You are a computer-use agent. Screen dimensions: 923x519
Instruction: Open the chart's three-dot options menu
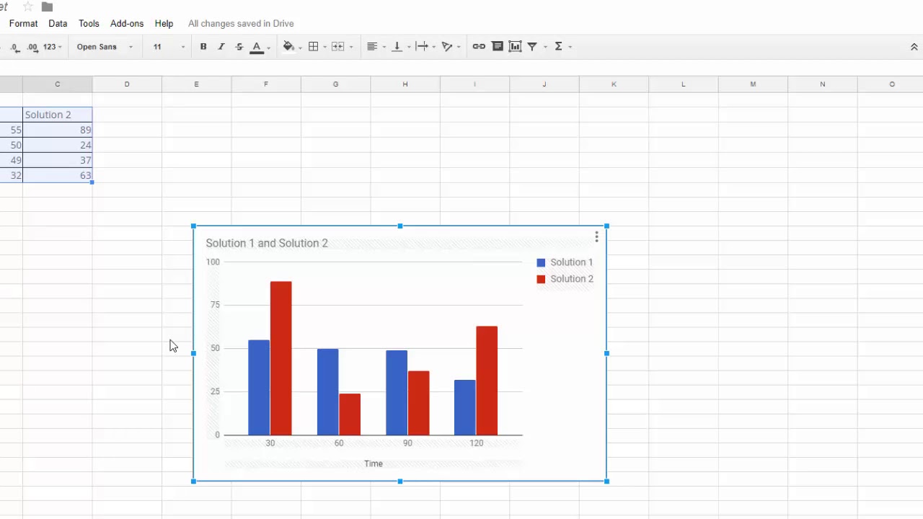pyautogui.click(x=597, y=237)
